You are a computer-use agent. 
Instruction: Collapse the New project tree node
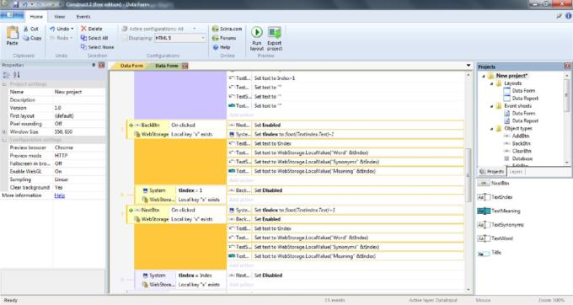(x=484, y=76)
